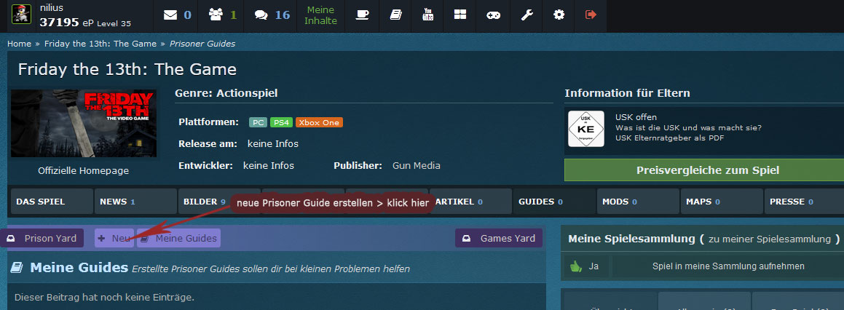This screenshot has height=310, width=844.
Task: Open the wrench tools icon
Action: (526, 15)
